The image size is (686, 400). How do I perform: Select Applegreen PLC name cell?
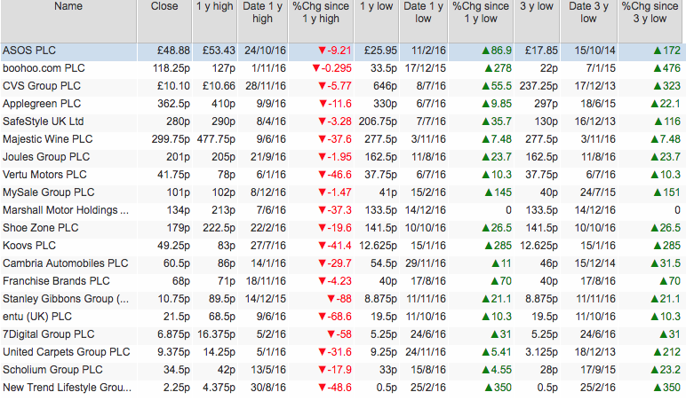tap(42, 104)
